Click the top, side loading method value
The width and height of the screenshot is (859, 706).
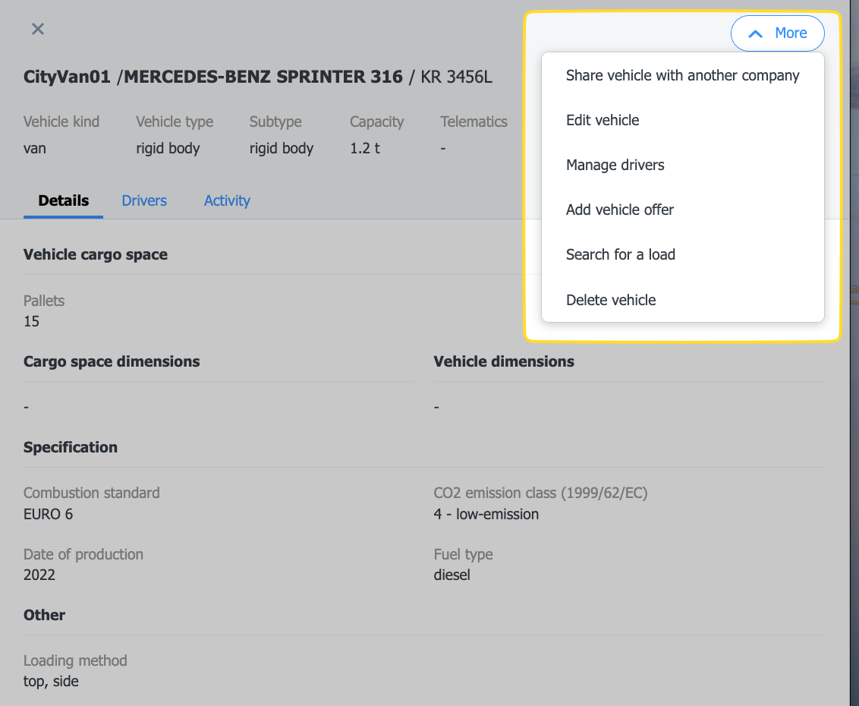(x=51, y=682)
